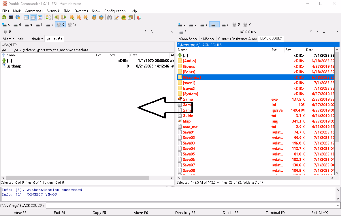Image resolution: width=341 pixels, height=216 pixels.
Task: Toggle Thumbnails view mode in the toolbar
Action: coord(40,17)
